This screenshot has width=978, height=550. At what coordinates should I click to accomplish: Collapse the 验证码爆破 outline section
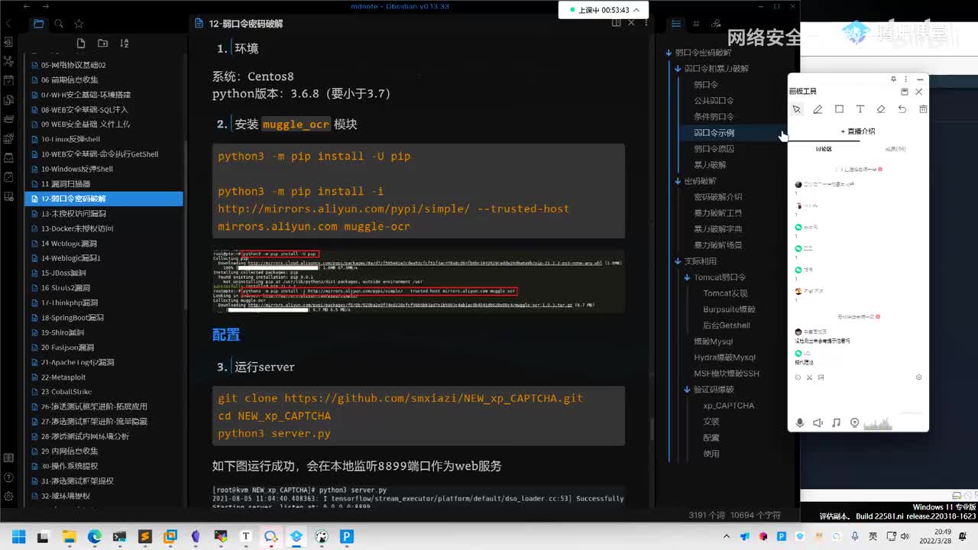pos(687,390)
